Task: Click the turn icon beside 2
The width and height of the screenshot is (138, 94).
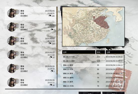Action: click(x=52, y=71)
